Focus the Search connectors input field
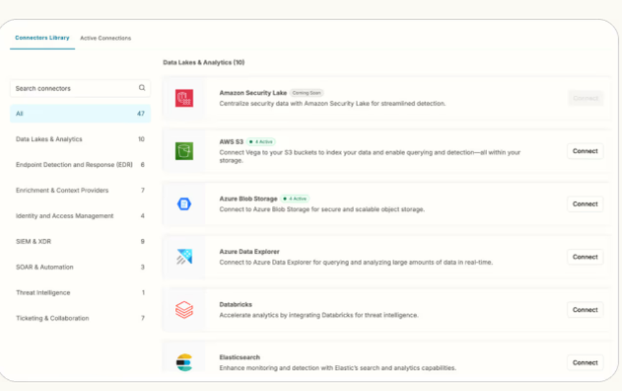 (73, 88)
